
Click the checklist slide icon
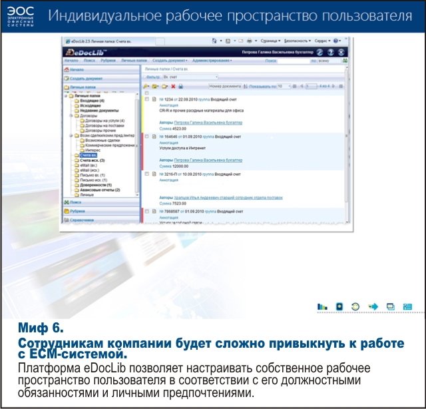407,306
